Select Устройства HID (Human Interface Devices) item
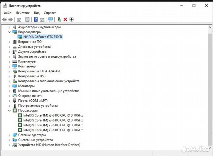 [x=49, y=145]
